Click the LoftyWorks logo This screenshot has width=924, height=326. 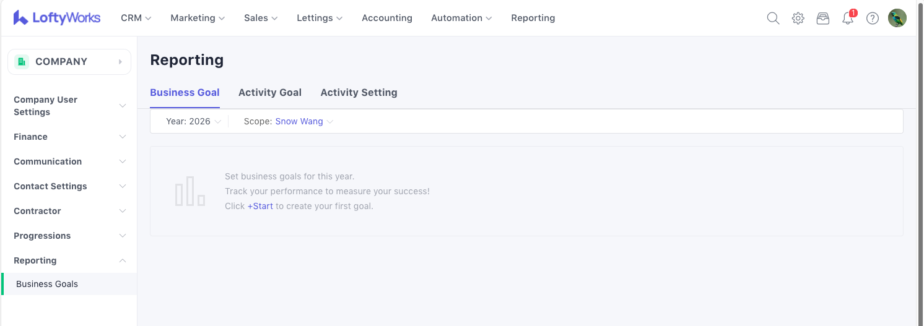(x=57, y=18)
